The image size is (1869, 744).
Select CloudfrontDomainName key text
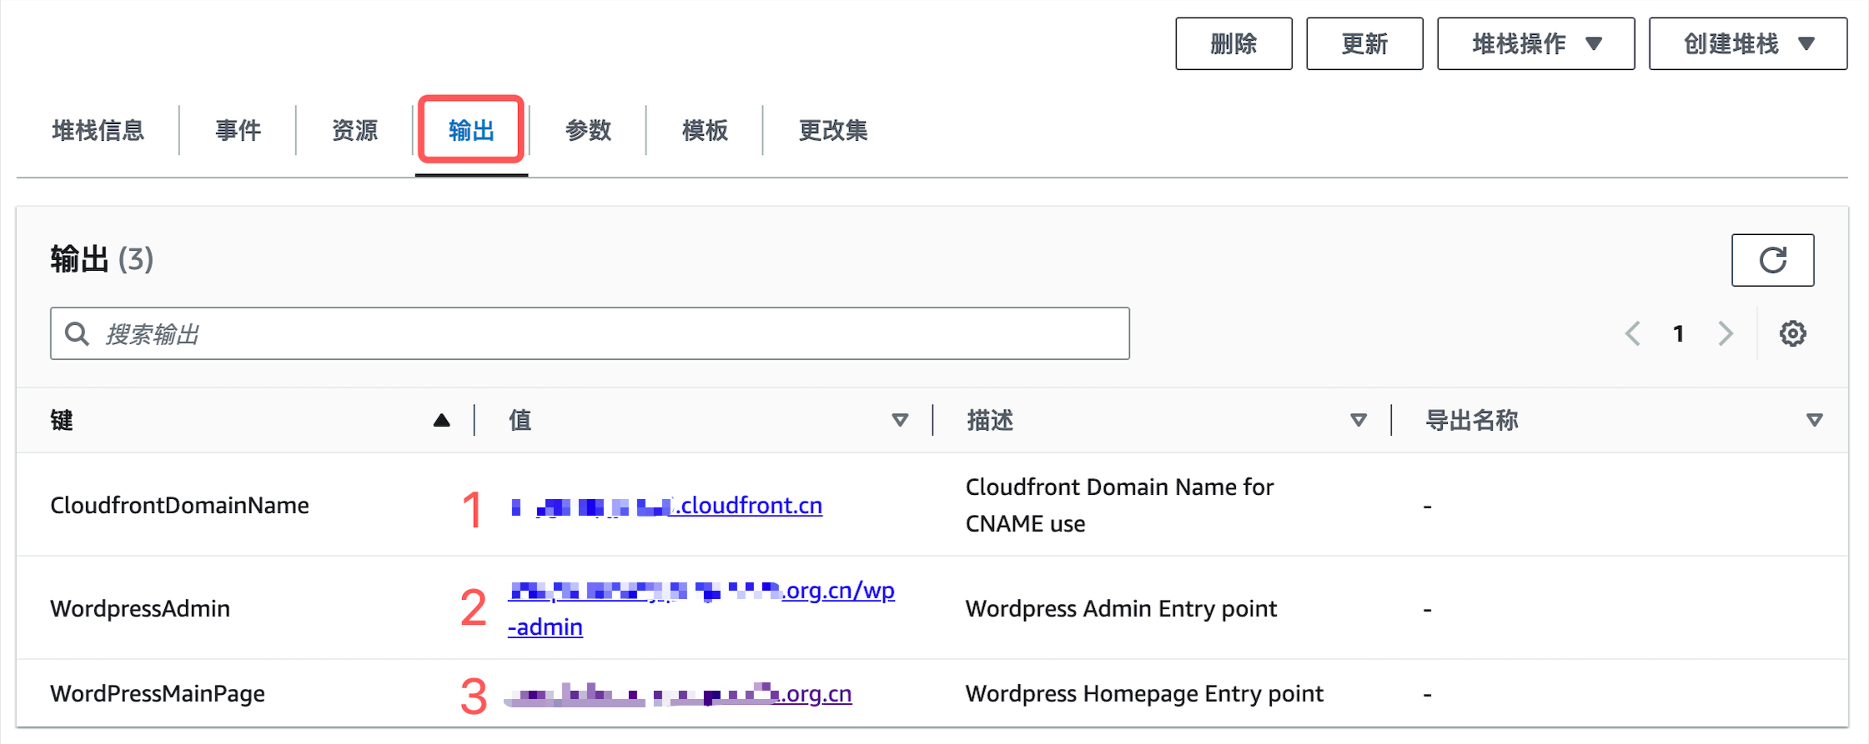tap(179, 506)
